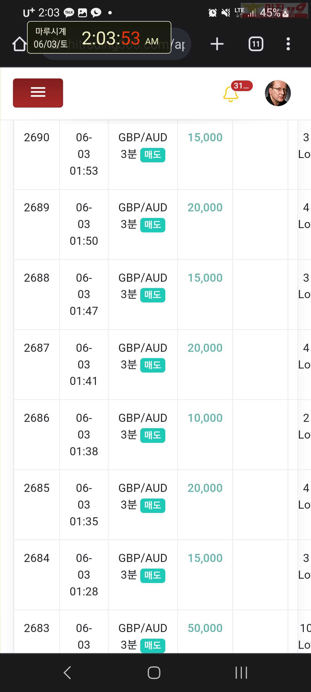Tap the Android home navigation button
The width and height of the screenshot is (311, 692).
pyautogui.click(x=154, y=673)
